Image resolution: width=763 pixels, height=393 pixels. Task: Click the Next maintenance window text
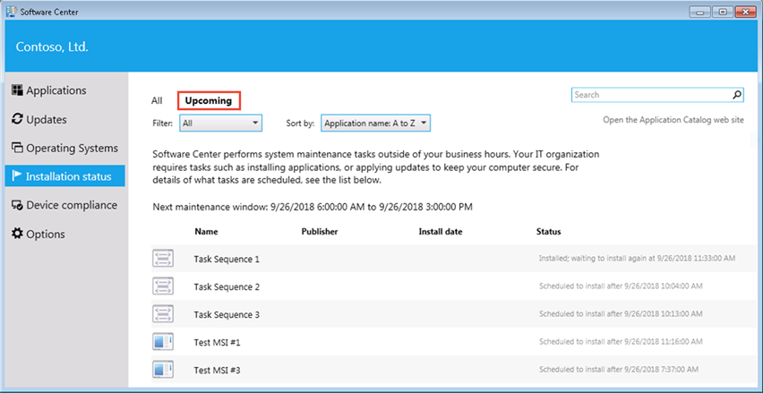[313, 207]
